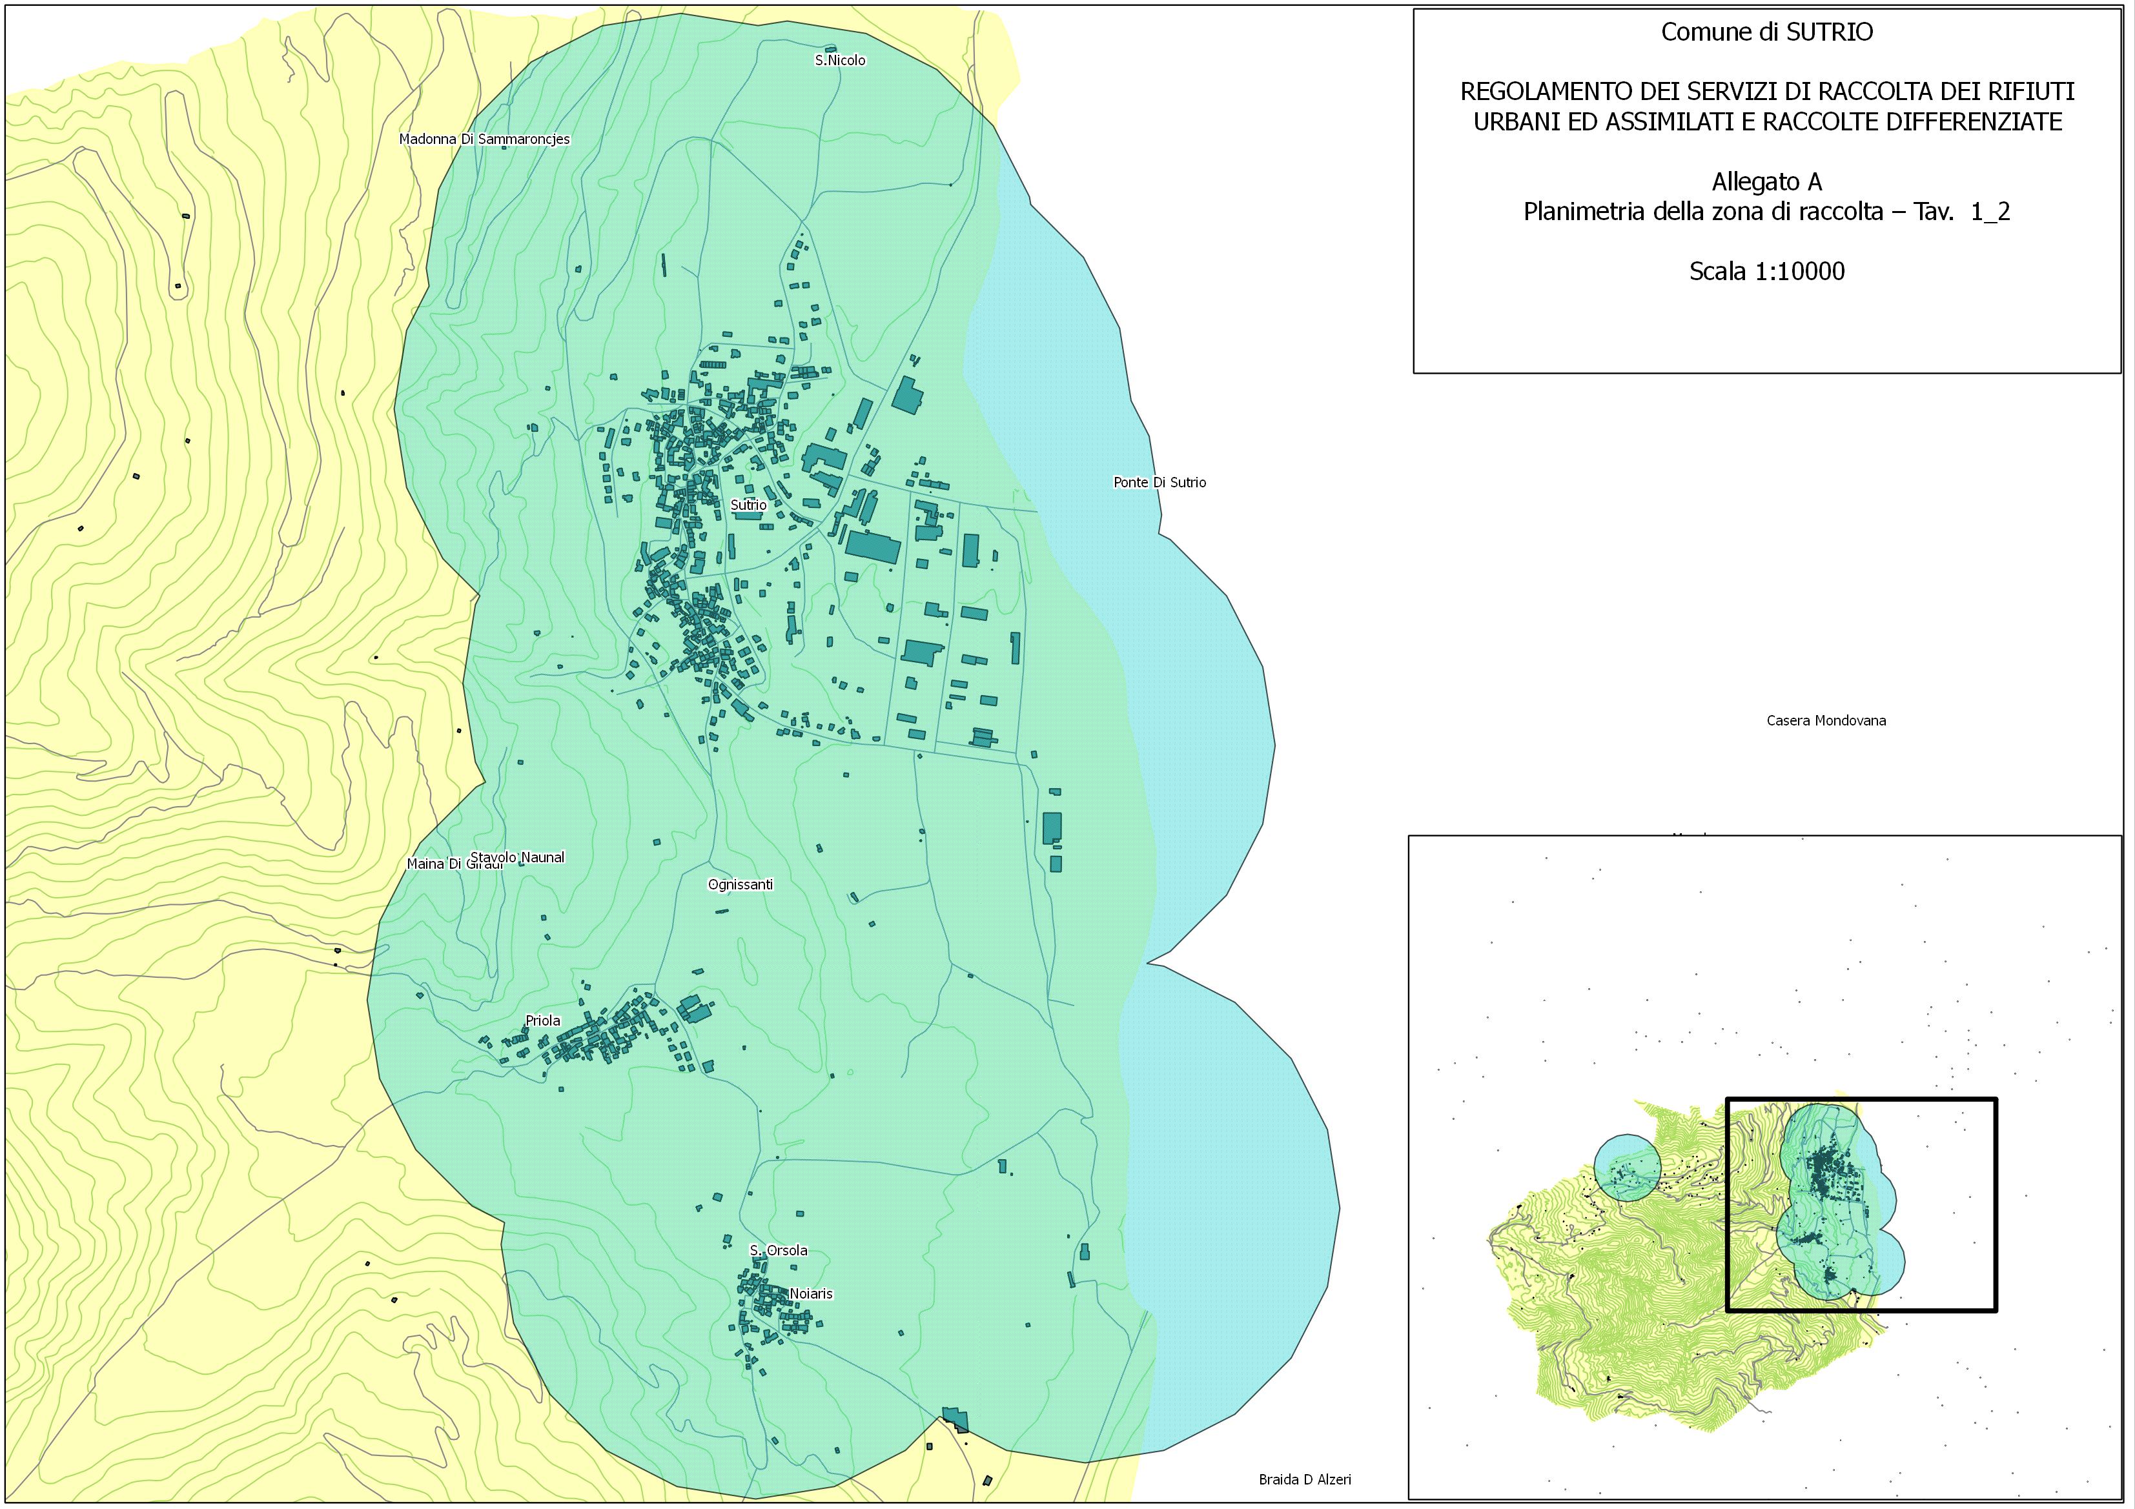This screenshot has width=2135, height=1509.
Task: Select the Braida D Alzeri label
Action: pyautogui.click(x=1305, y=1479)
